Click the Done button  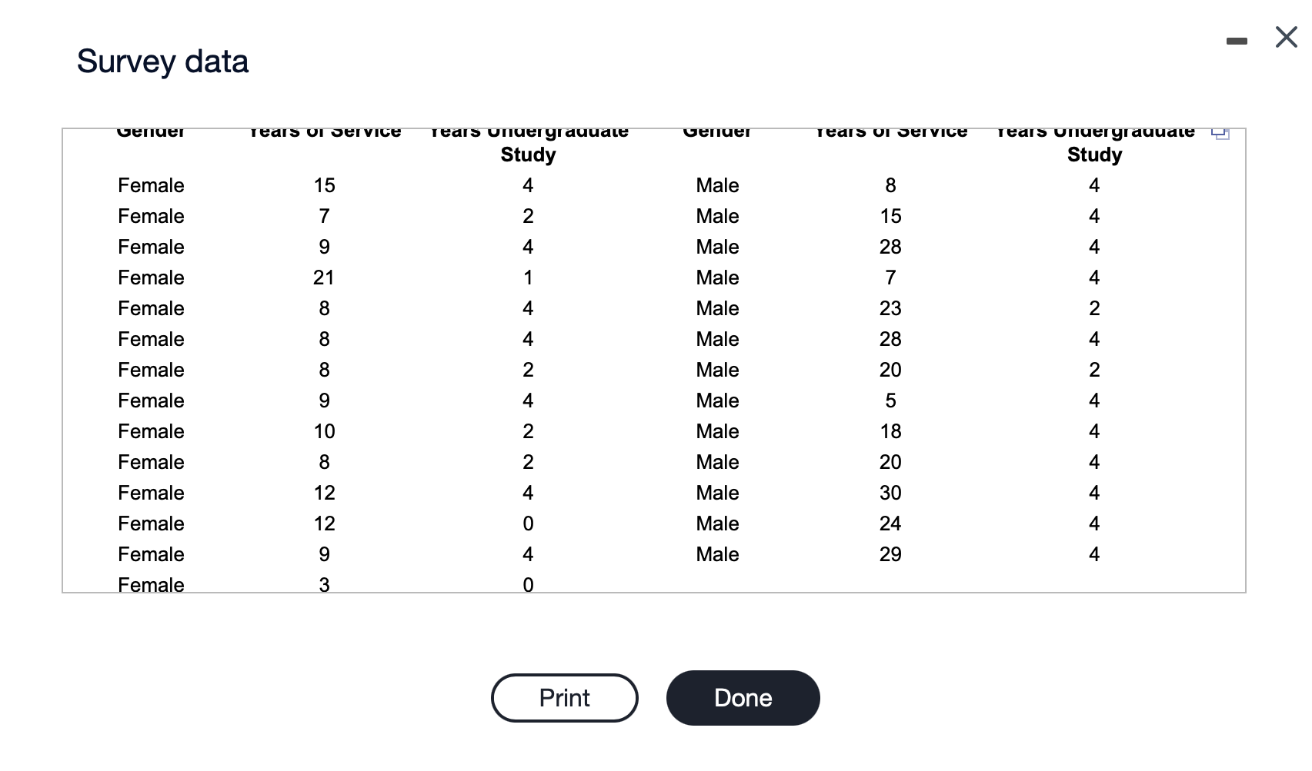[x=742, y=698]
